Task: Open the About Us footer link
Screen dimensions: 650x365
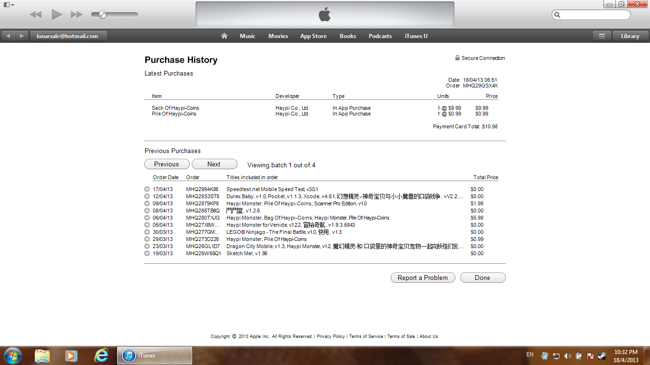Action: coord(429,336)
